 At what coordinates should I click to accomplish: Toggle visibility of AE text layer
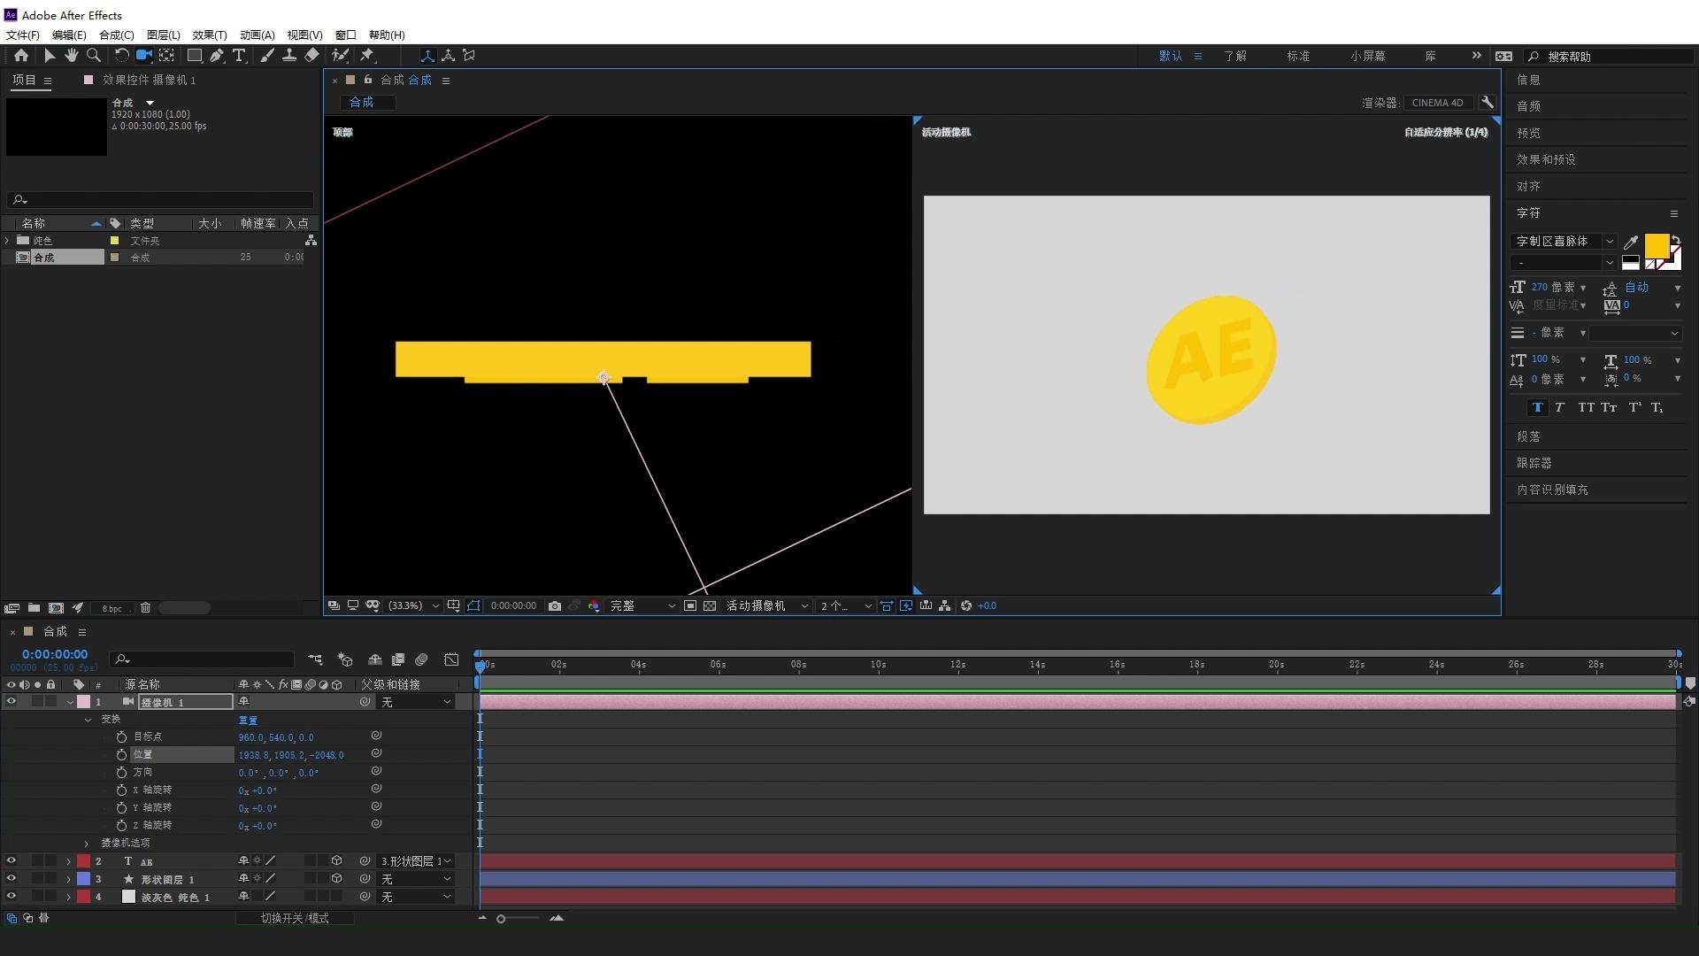click(12, 860)
